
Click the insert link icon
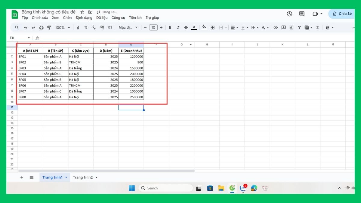pos(276,28)
